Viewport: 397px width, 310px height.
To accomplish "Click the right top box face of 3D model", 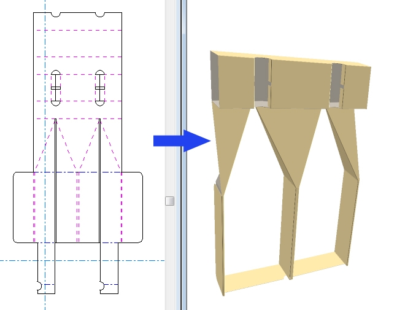I will tap(357, 86).
